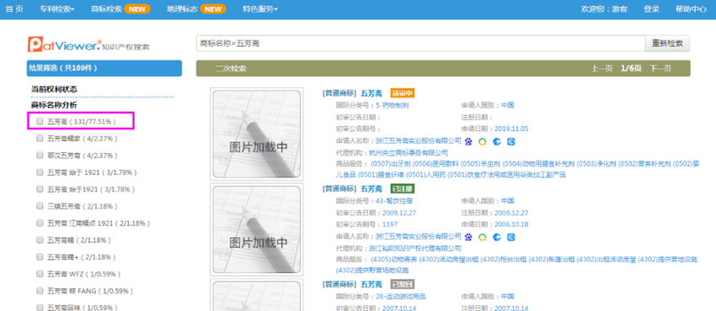Check the 五芳斋 粽 FANG checkbox
Screen dimensions: 716x311
coord(40,291)
